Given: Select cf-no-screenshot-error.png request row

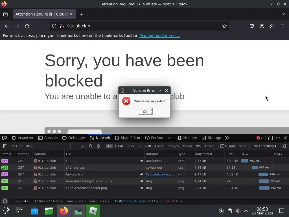Looking at the screenshot, I should tap(144, 188).
